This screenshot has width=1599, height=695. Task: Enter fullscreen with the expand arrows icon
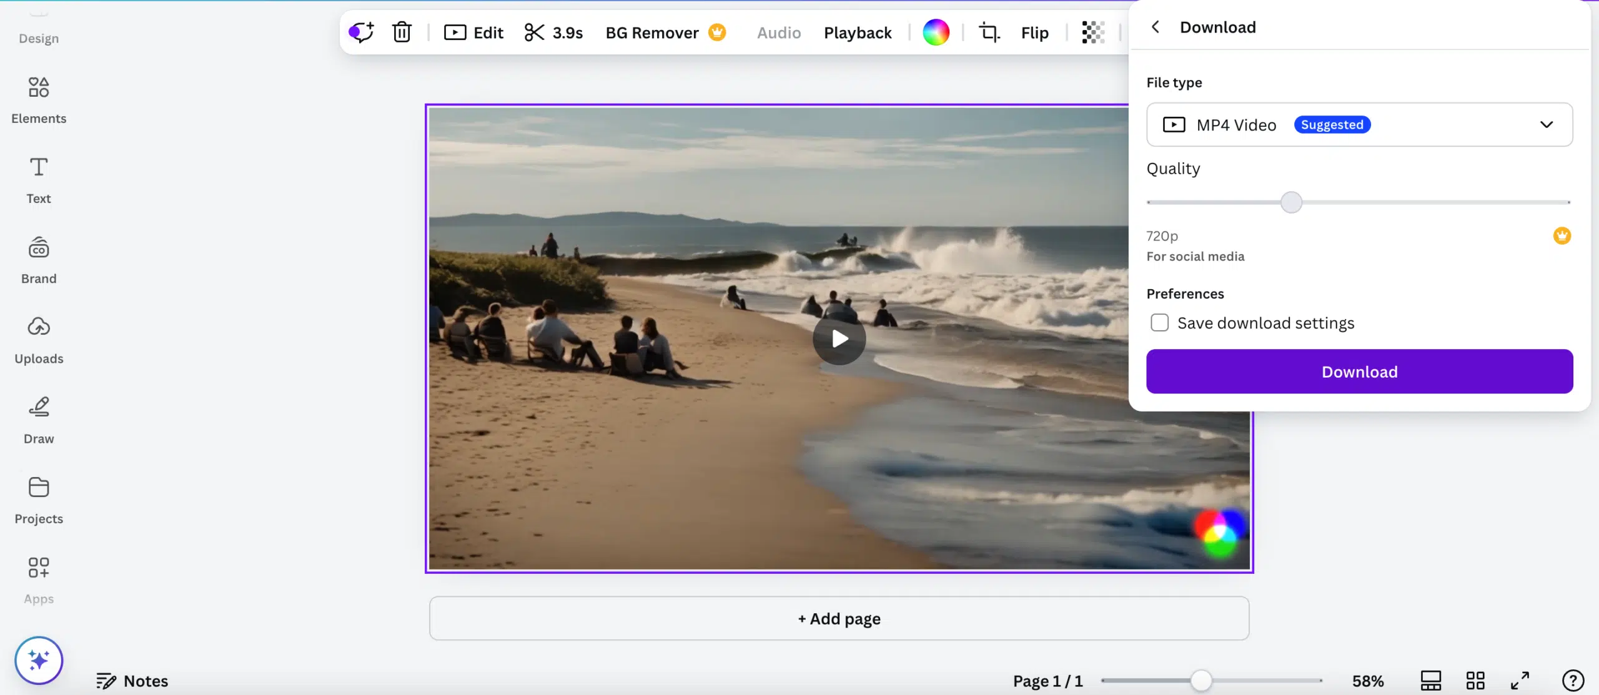[x=1520, y=681]
